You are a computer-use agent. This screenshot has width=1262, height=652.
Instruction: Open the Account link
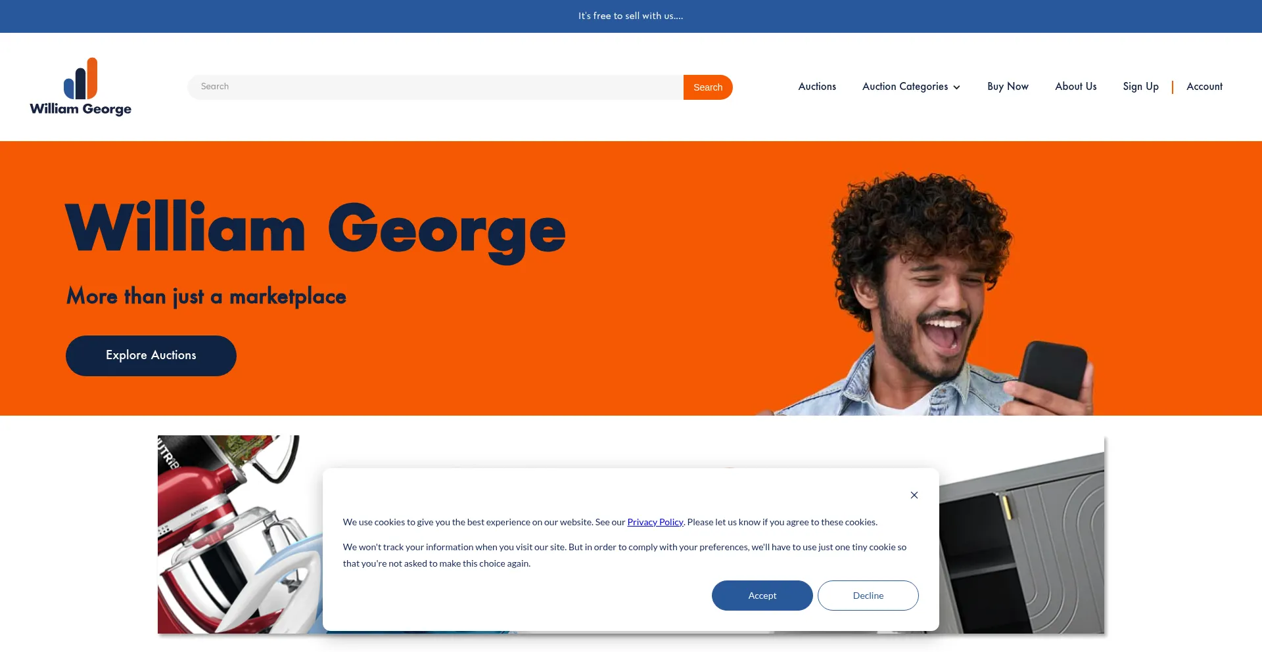click(x=1204, y=87)
